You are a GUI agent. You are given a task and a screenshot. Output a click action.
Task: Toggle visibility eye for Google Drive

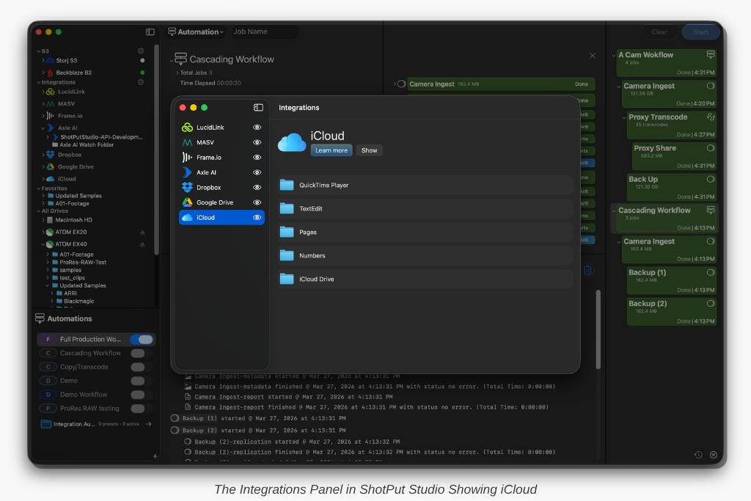click(x=257, y=202)
